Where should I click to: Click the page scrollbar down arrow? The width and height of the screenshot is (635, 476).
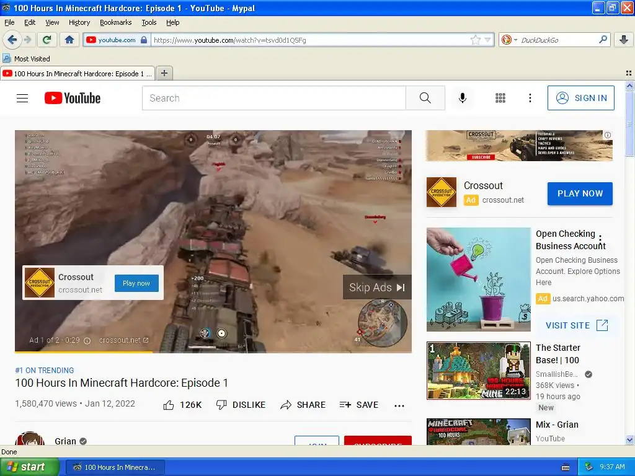tap(629, 439)
